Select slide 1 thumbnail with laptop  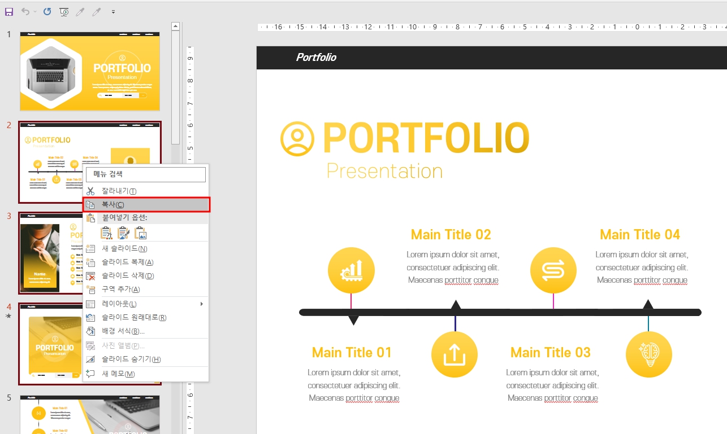point(90,71)
